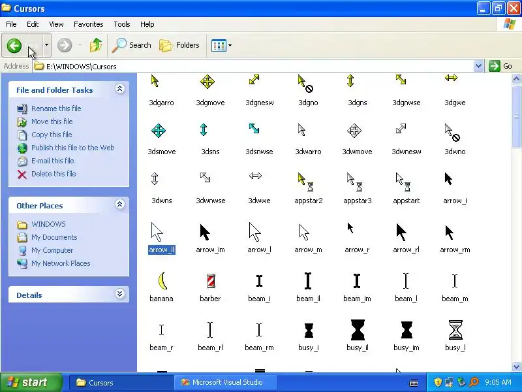Click the Up folder toolbar icon
The width and height of the screenshot is (522, 392).
pyautogui.click(x=95, y=45)
